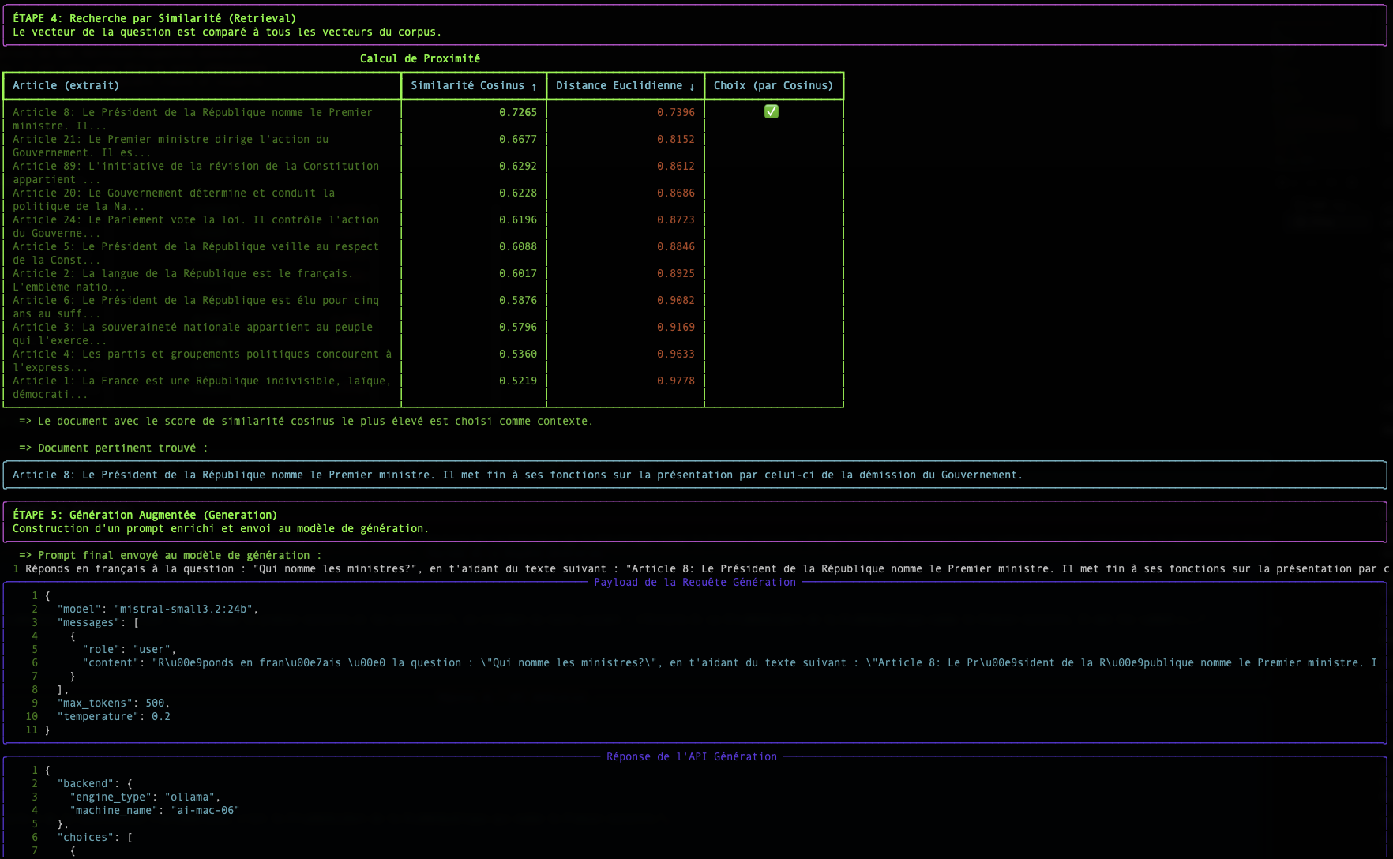Viewport: 1393px width, 859px height.
Task: Click the Euclidean distance value 0.9778
Action: [675, 381]
